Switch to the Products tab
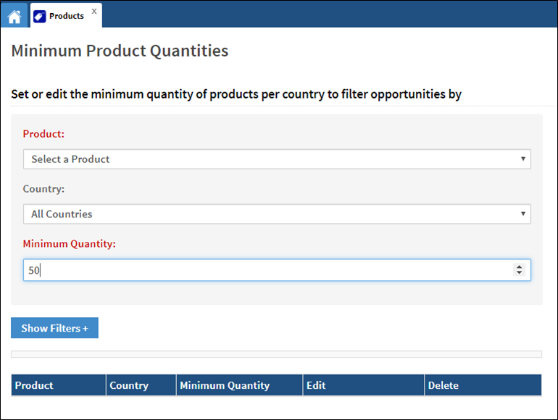The image size is (558, 420). click(x=66, y=16)
